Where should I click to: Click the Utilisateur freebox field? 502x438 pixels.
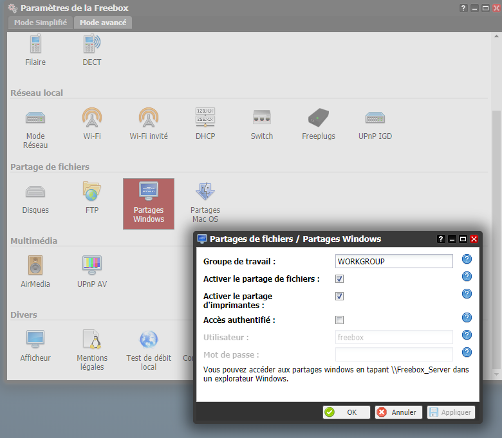[394, 337]
